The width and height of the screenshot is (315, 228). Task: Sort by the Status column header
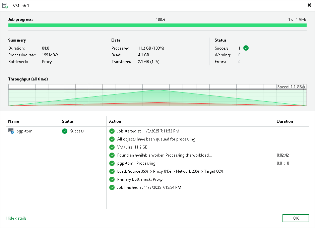click(x=67, y=121)
